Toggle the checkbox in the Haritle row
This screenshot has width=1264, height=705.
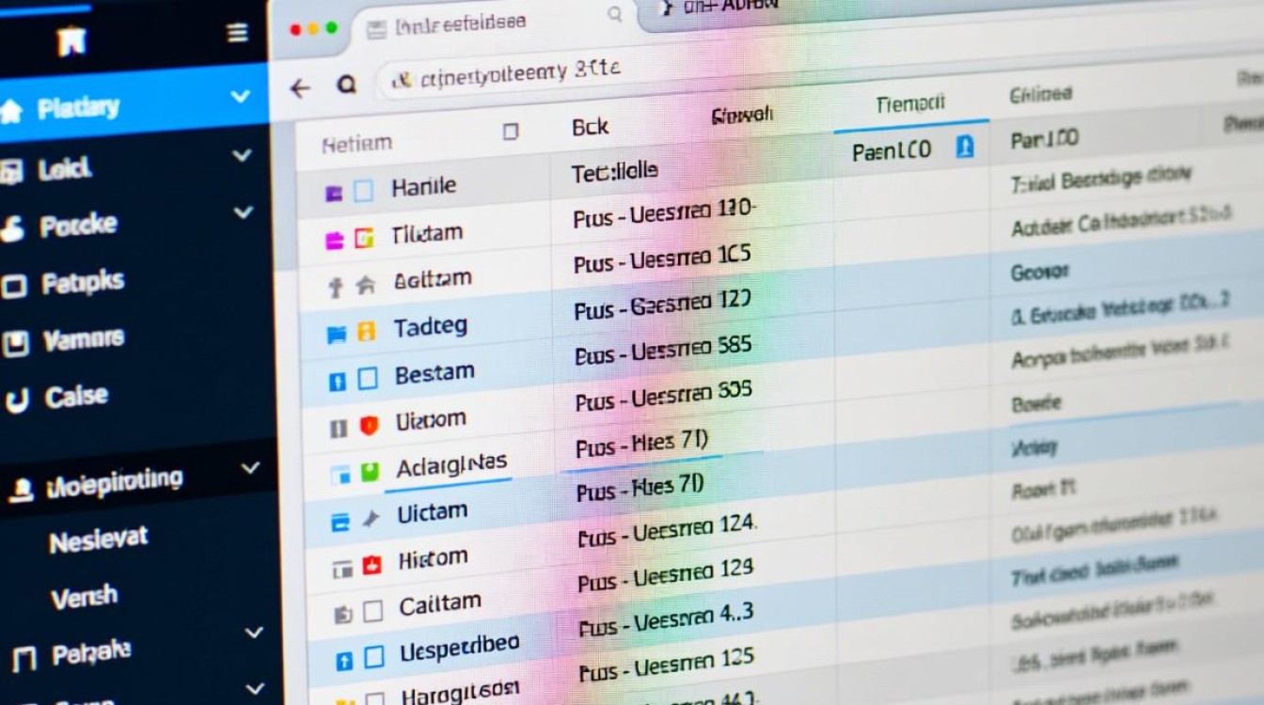363,192
